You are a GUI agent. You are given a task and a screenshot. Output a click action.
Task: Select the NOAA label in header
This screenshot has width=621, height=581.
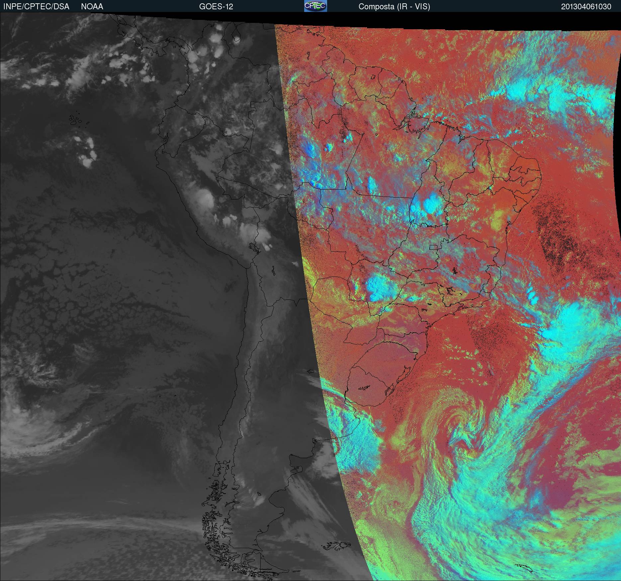click(92, 7)
